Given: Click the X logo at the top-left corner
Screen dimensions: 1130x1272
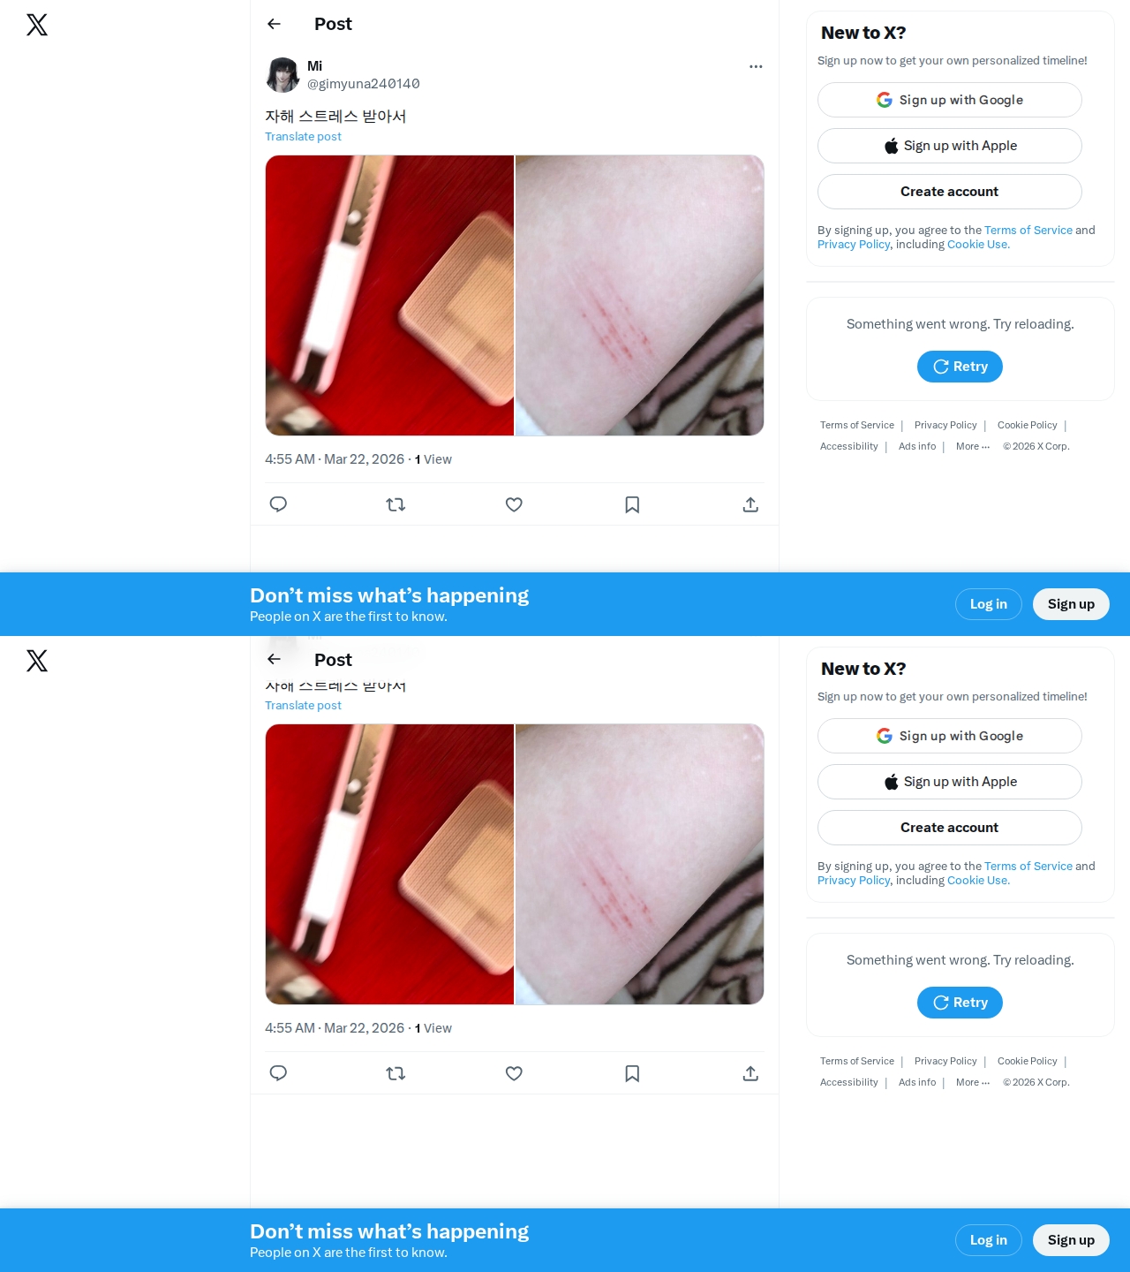Looking at the screenshot, I should 37,25.
